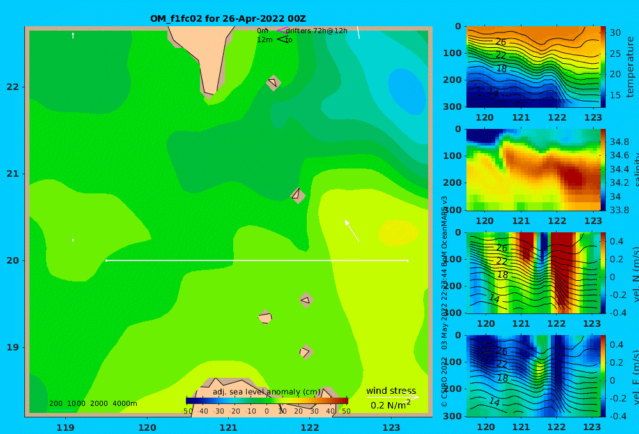Click the main map longitude label '119'
The width and height of the screenshot is (639, 434).
(65, 428)
